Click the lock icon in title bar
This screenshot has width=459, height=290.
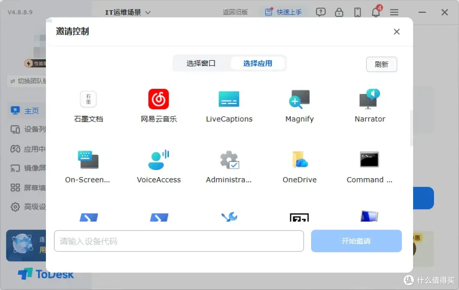(x=339, y=12)
